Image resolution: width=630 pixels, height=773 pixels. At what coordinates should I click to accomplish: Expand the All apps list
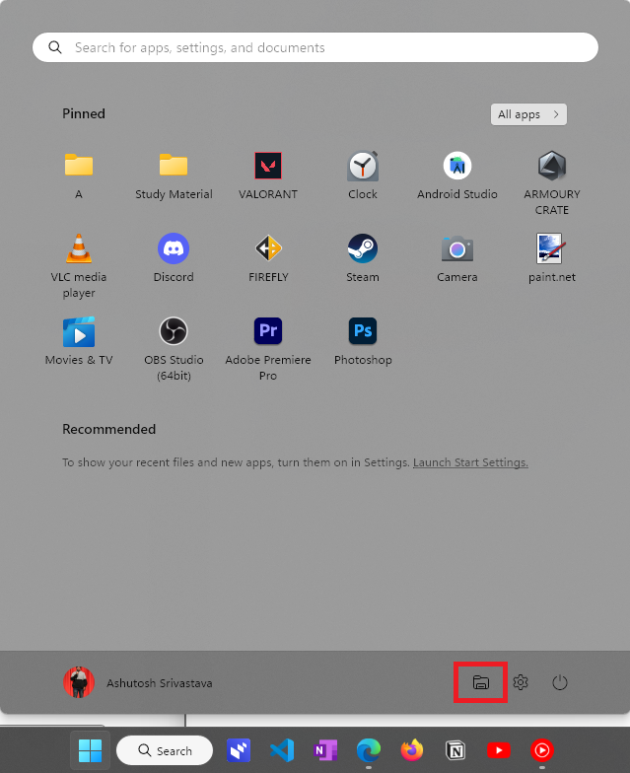[528, 114]
